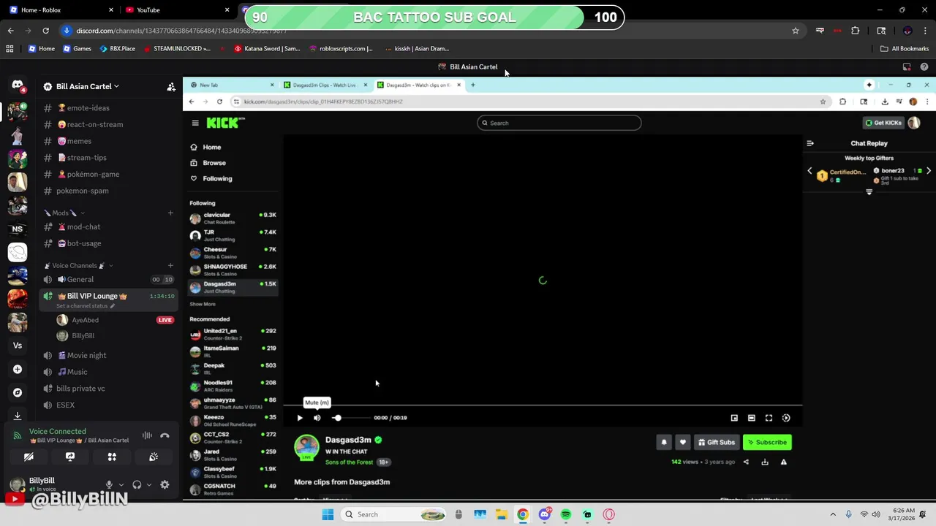Download the clip via download icon
The image size is (936, 526).
point(765,462)
